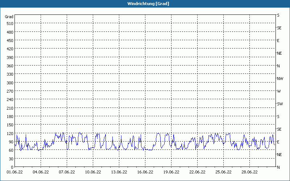Choose the 180 y-axis value
This screenshot has height=181, width=290.
click(x=10, y=117)
